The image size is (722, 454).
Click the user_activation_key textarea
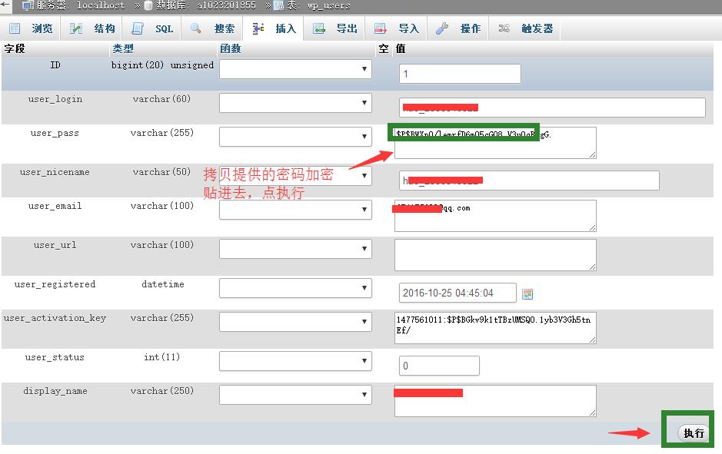pos(495,328)
